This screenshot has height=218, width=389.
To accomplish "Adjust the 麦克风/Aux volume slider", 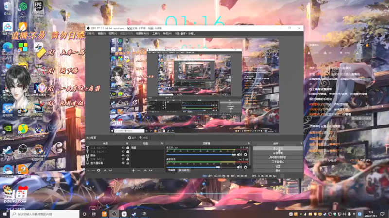I will 201,155.
